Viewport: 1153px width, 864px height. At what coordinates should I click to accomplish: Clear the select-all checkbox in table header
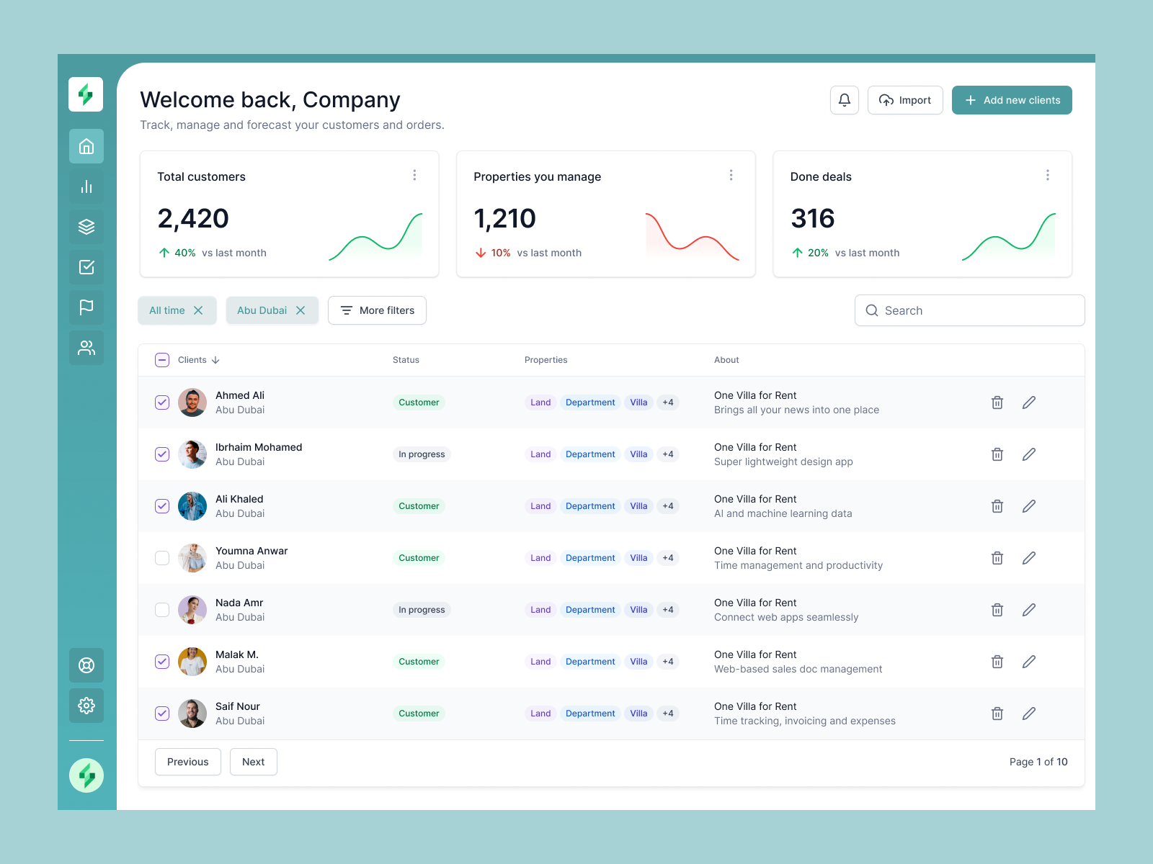tap(161, 359)
